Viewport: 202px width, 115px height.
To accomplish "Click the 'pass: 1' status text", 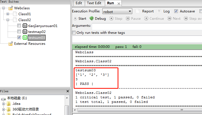I will coord(121,47).
